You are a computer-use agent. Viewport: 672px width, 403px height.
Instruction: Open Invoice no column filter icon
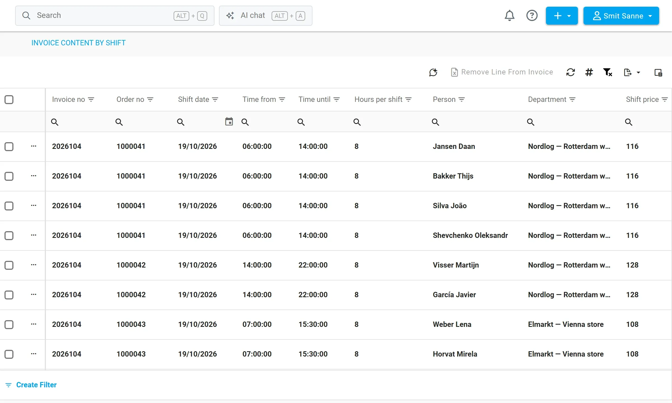pos(91,99)
